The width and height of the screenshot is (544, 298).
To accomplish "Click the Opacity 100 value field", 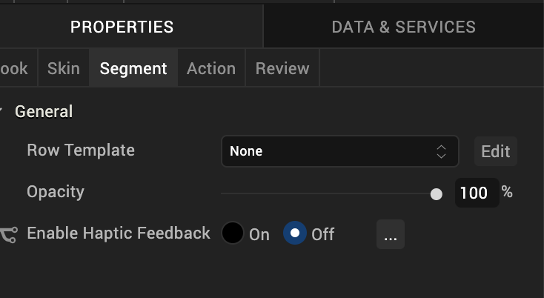I will (x=474, y=193).
